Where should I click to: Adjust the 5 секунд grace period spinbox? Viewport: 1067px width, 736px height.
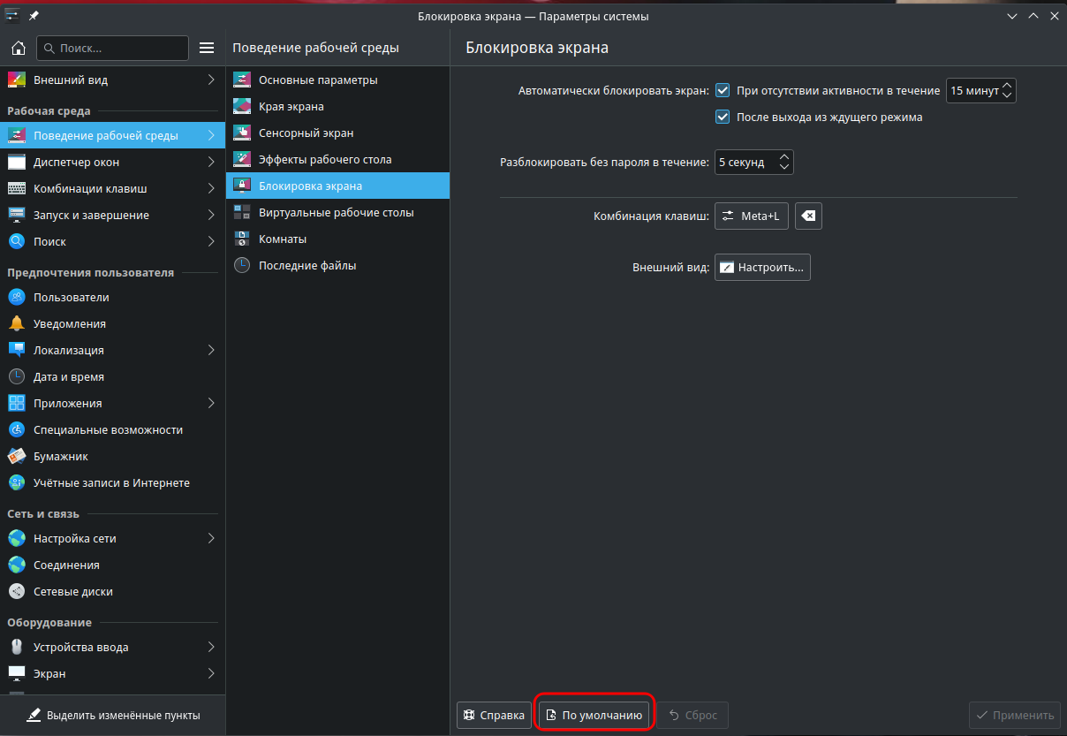[753, 163]
